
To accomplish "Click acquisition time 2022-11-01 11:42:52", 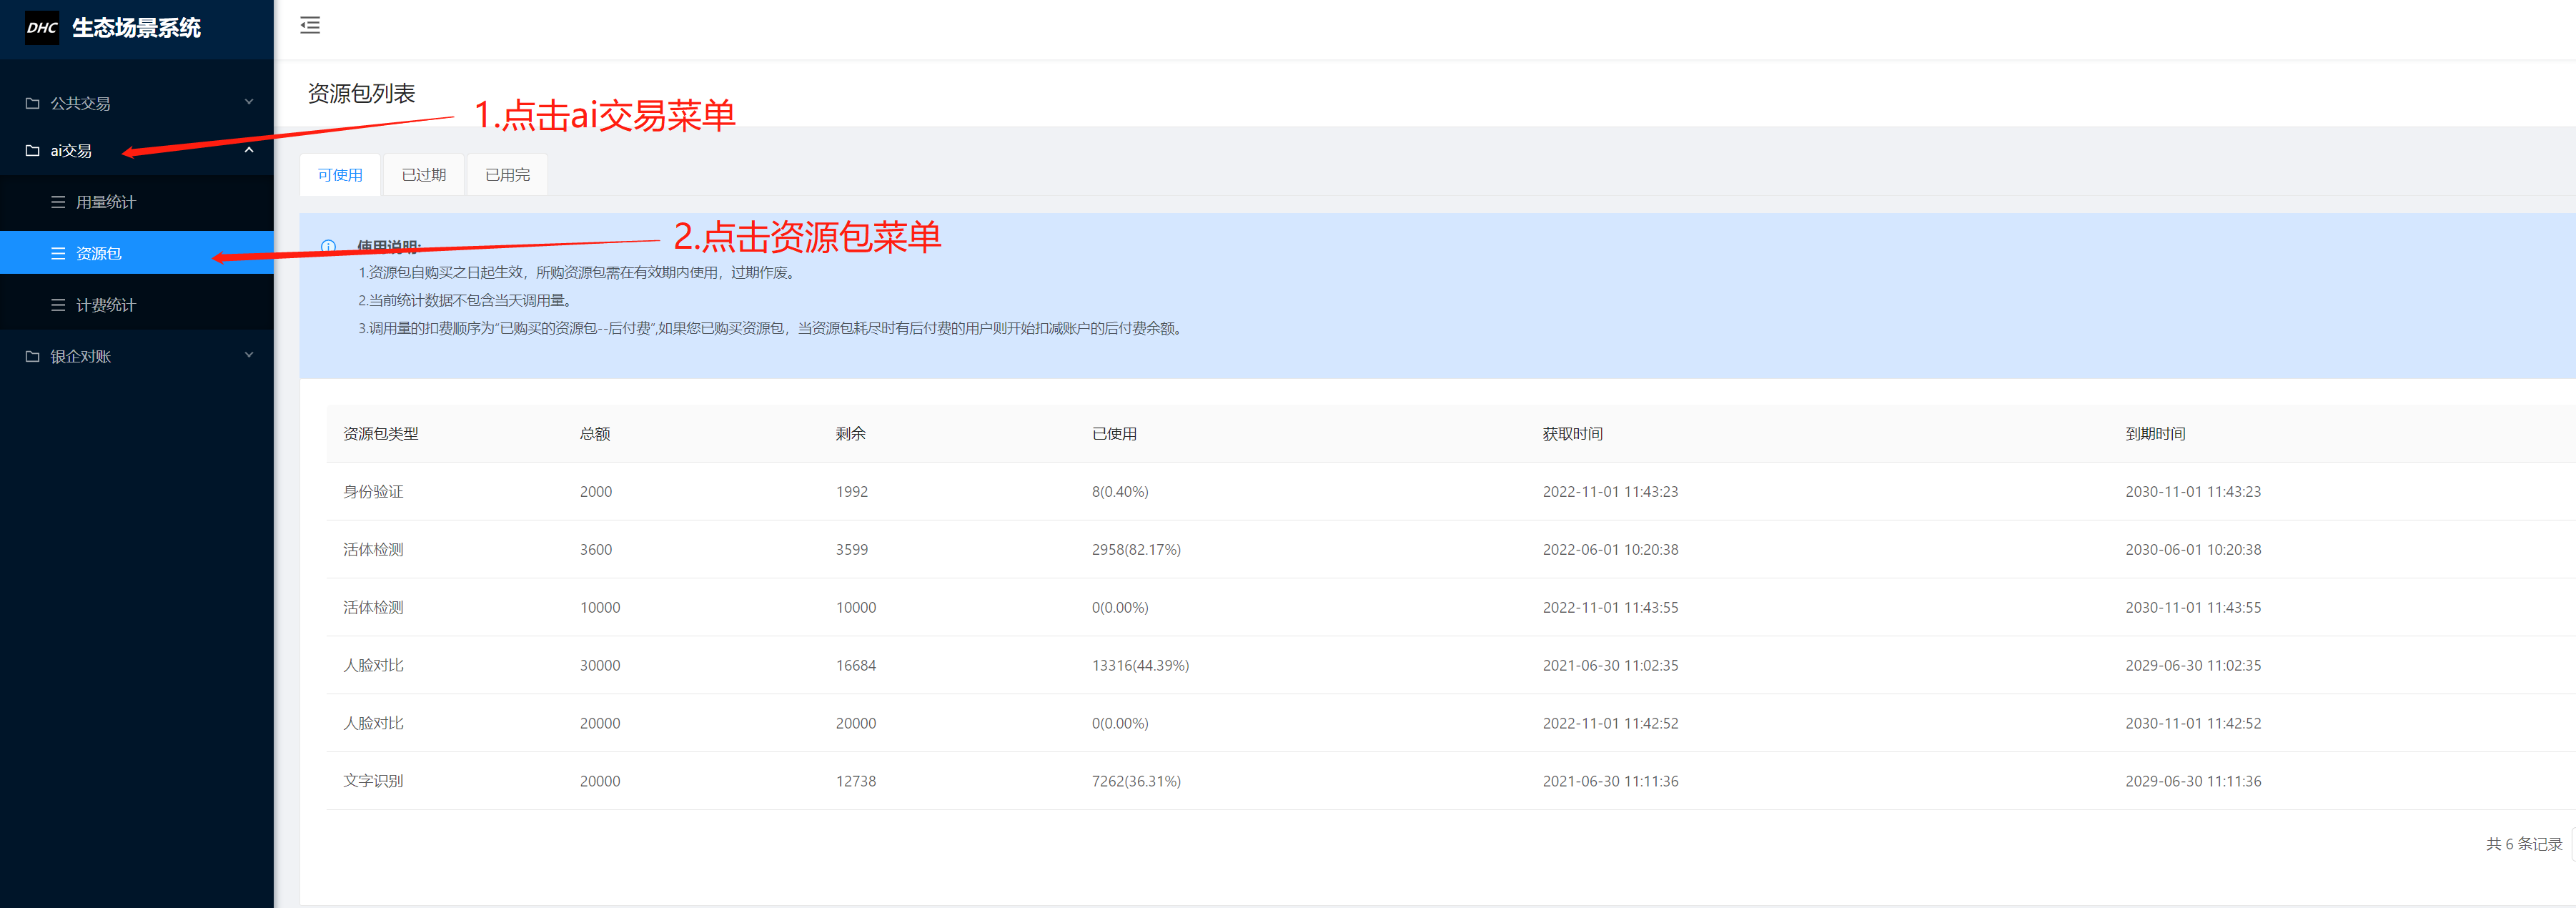I will click(1610, 723).
